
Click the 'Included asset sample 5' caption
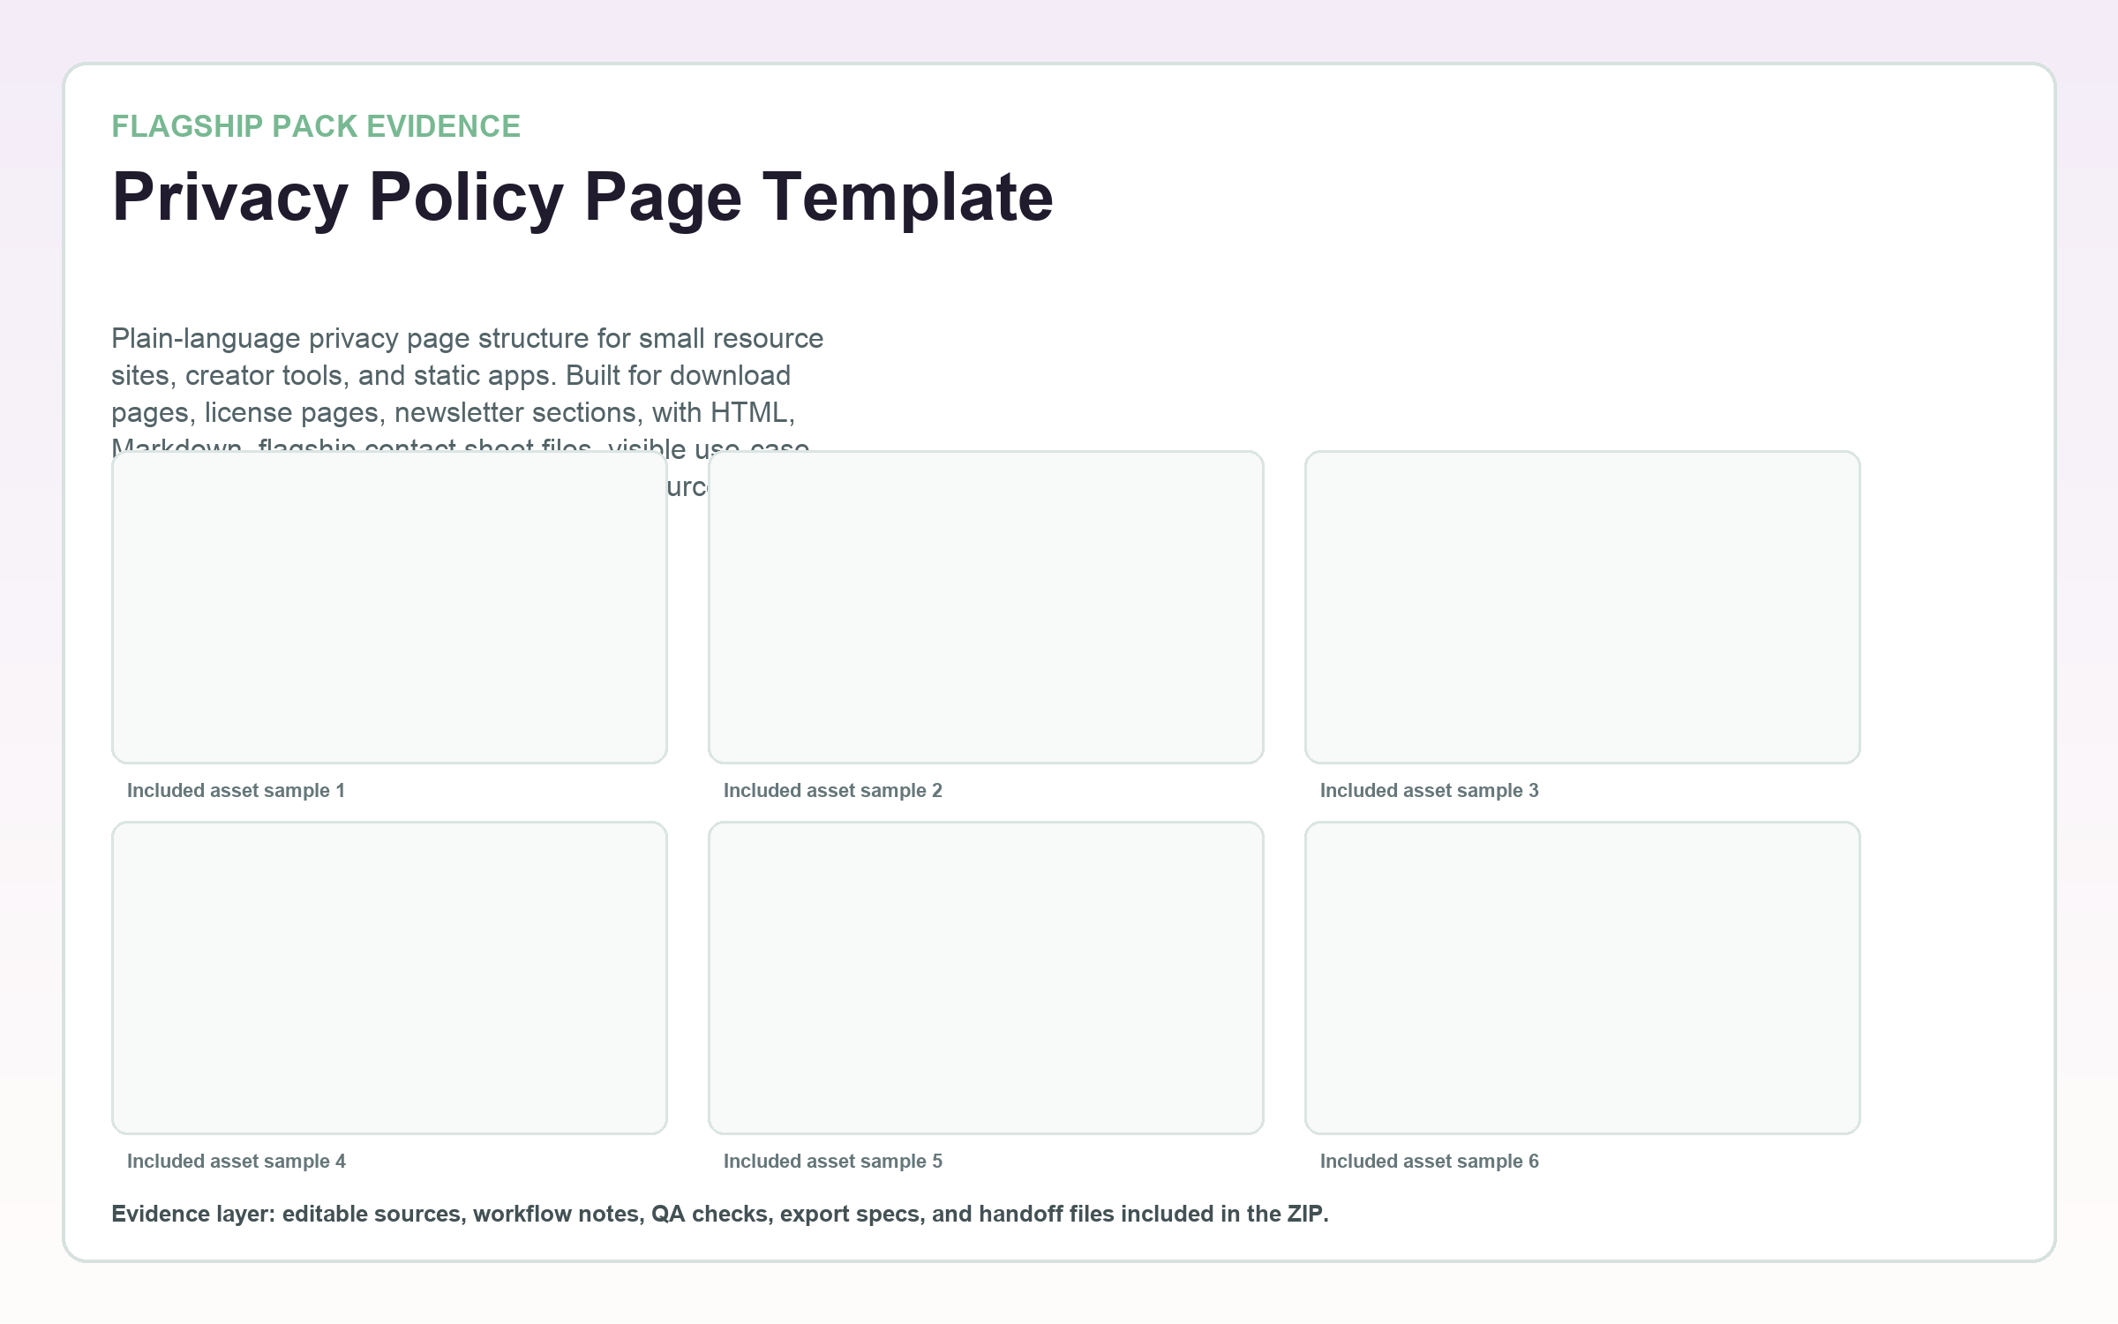(x=833, y=1162)
